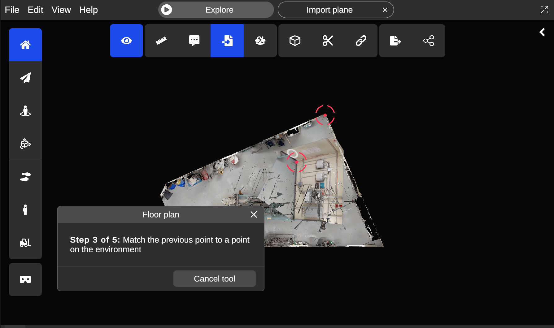Select the scissors clipping tool

tap(328, 41)
